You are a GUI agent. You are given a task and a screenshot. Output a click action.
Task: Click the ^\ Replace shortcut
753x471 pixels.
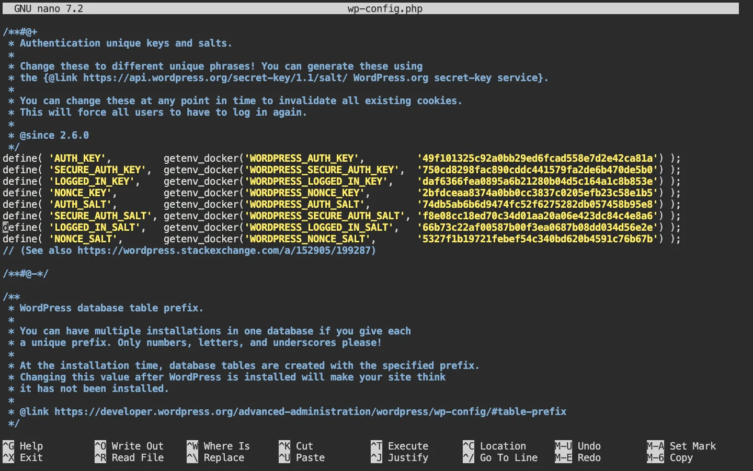[215, 457]
